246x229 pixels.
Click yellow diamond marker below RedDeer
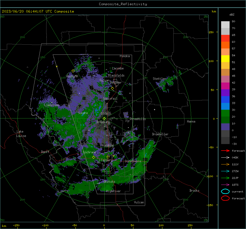(112, 88)
